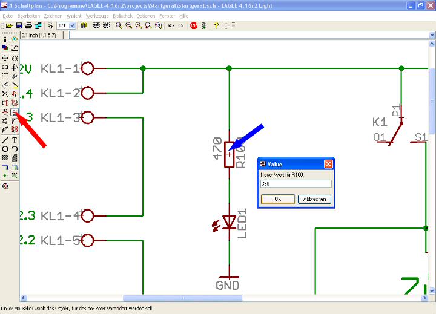436x314 pixels.
Task: Click the Open file toolbar icon
Action: 10,26
